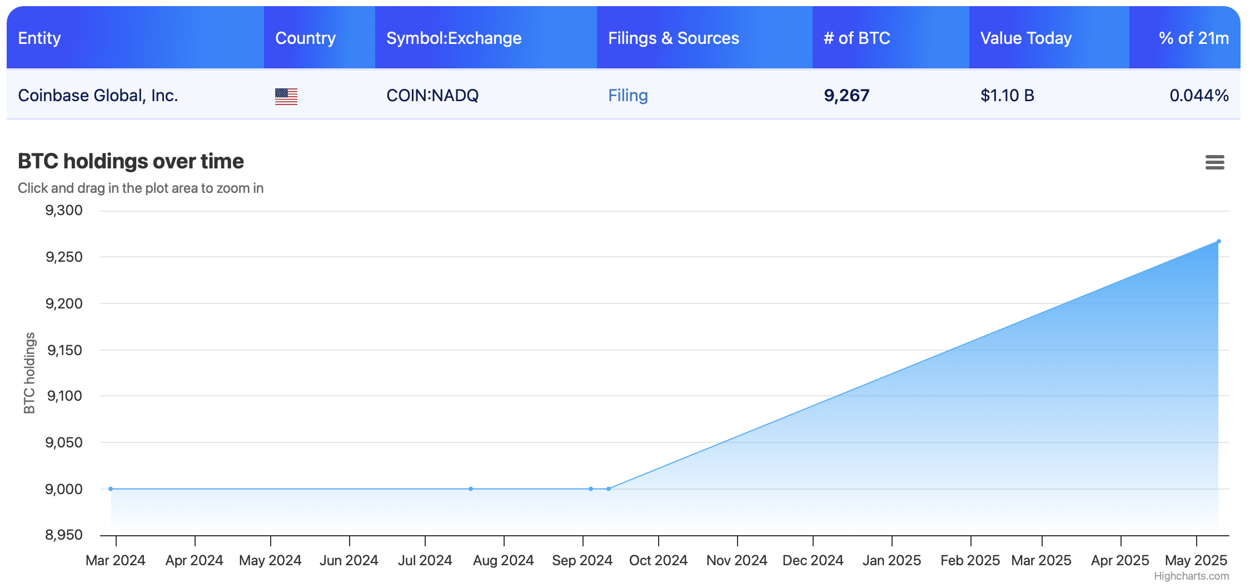Click Coinbase Global, Inc. entity name
Screen dimensions: 1250x588
click(98, 96)
